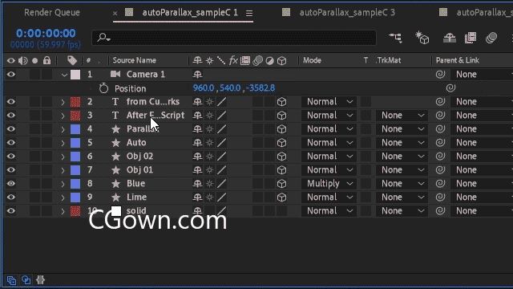Image resolution: width=513 pixels, height=289 pixels.
Task: Click the blue label swatch of Obj 02
Action: click(x=75, y=157)
